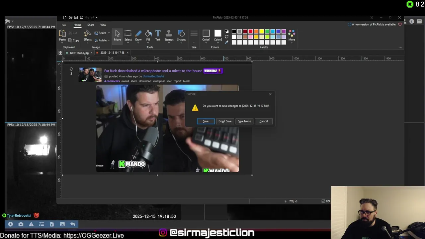
Task: Click the Save floppy icon in quick access bar
Action: point(76,18)
